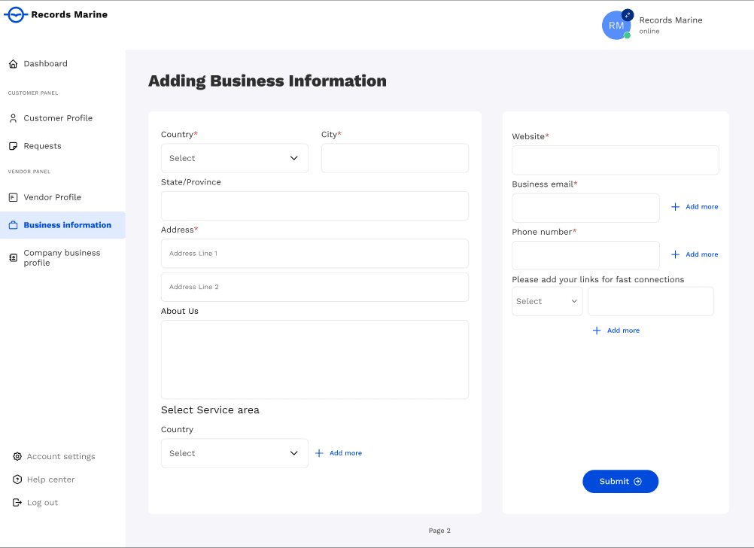Click the Dashboard home icon
Viewport: 754px width, 548px height.
point(13,64)
